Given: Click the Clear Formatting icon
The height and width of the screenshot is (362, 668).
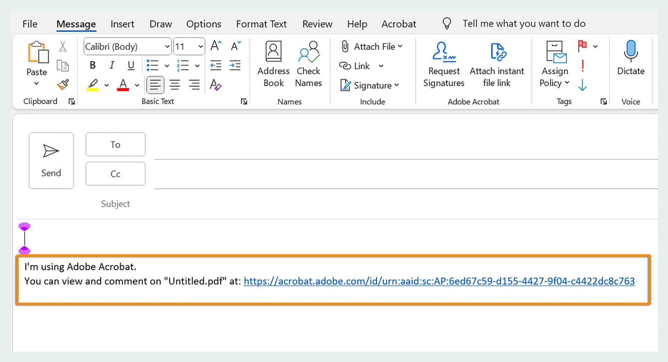Looking at the screenshot, I should (215, 84).
